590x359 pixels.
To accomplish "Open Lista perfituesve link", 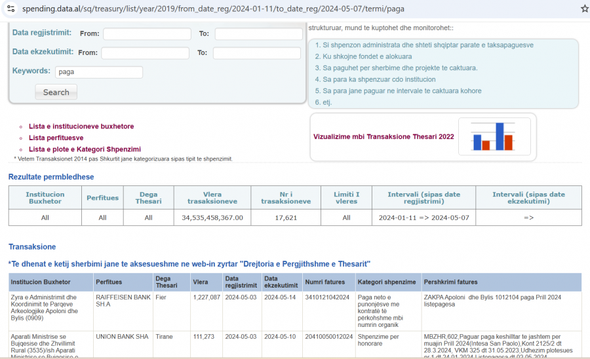I will click(x=56, y=138).
